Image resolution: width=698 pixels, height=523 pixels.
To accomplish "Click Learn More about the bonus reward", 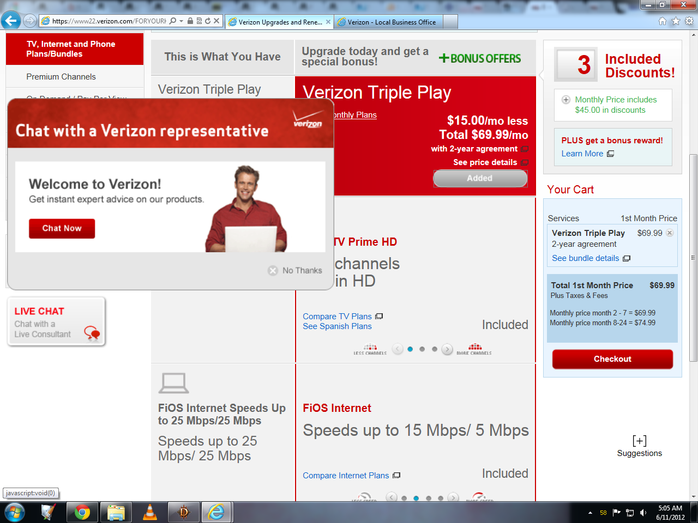I will point(582,154).
